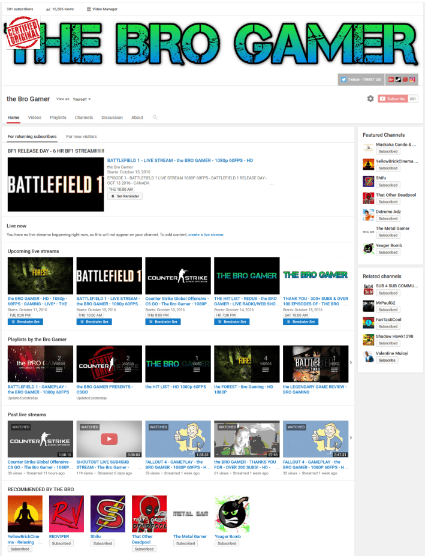Toggle Reminder Set for the FOREST stream
This screenshot has height=556, width=425.
pyautogui.click(x=25, y=321)
